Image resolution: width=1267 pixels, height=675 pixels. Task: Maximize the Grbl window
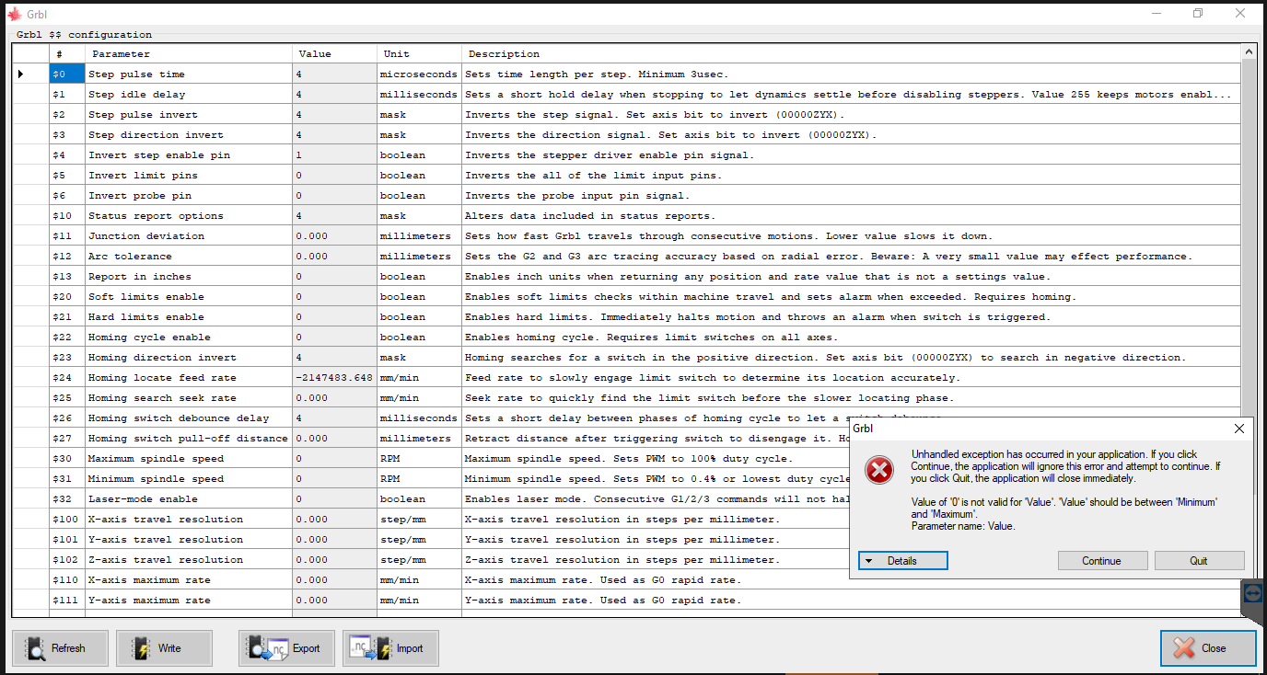(x=1198, y=14)
